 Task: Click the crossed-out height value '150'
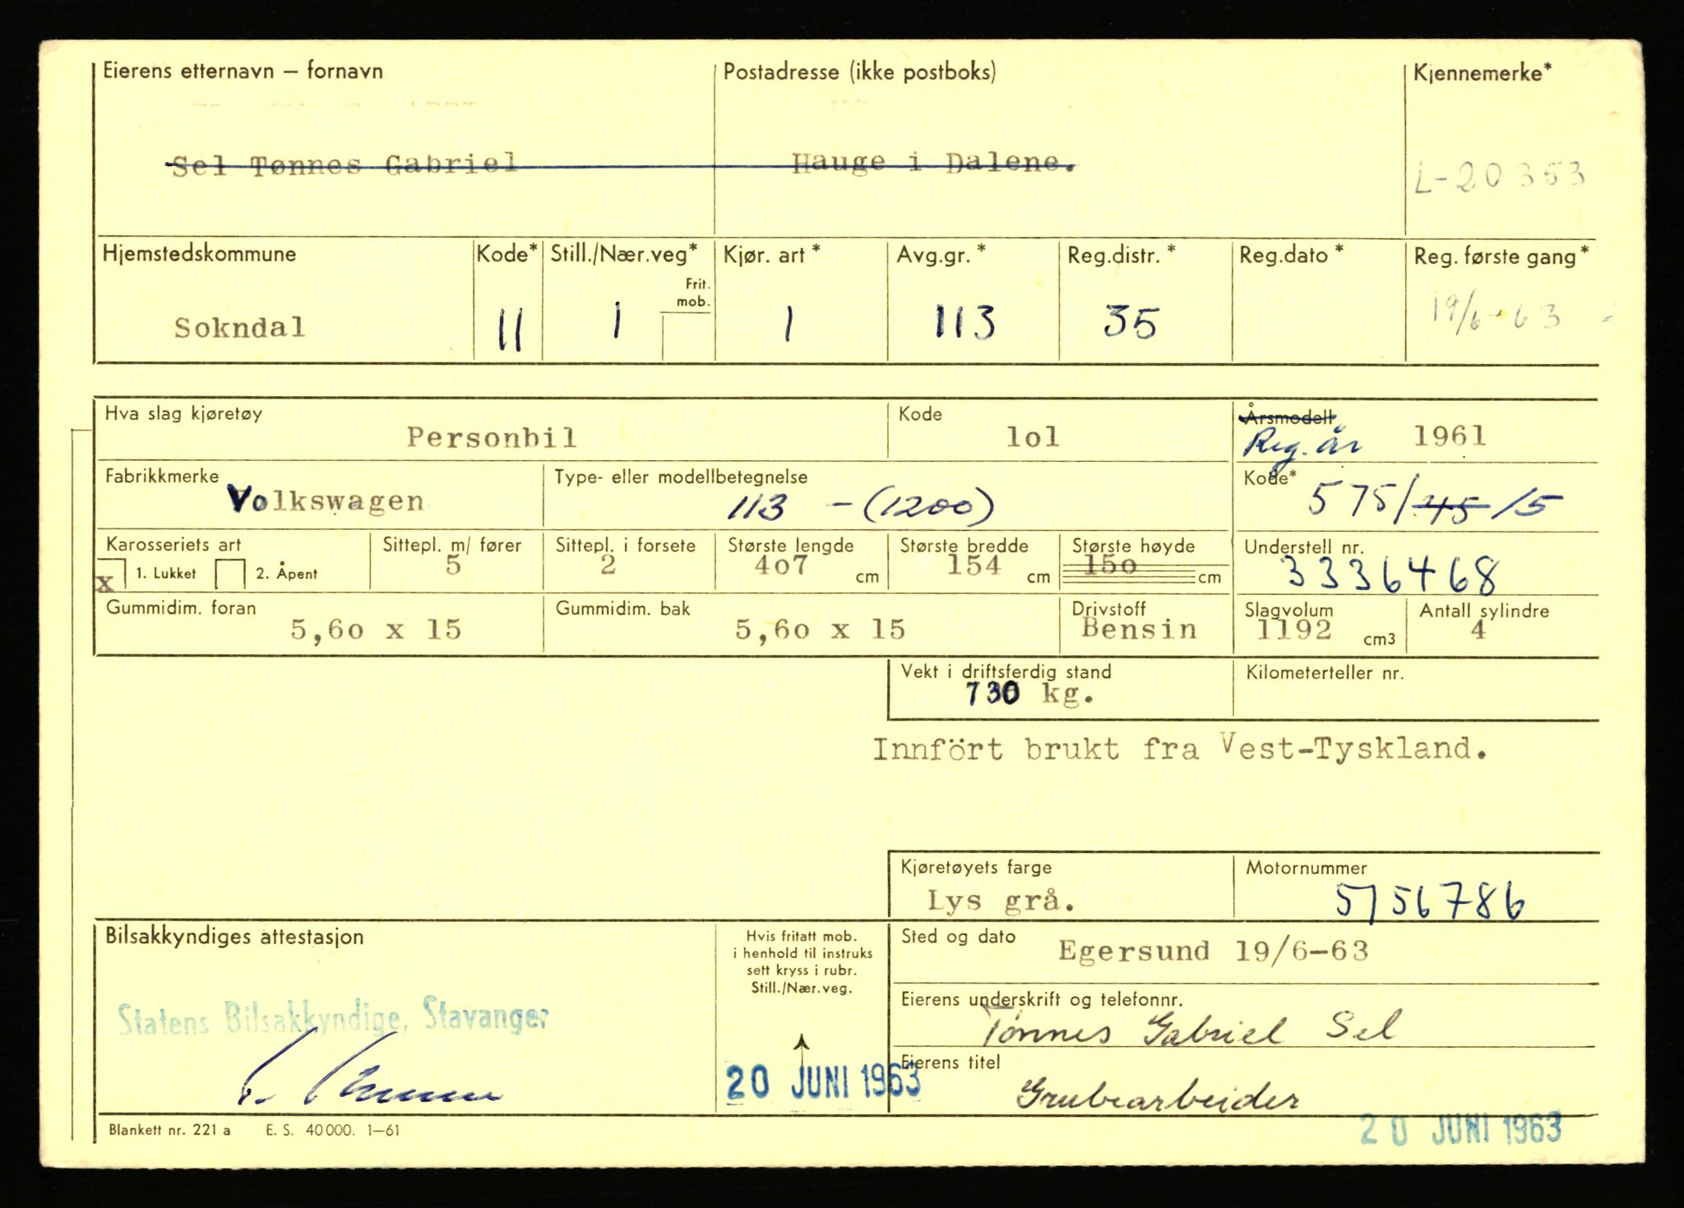pyautogui.click(x=1110, y=565)
